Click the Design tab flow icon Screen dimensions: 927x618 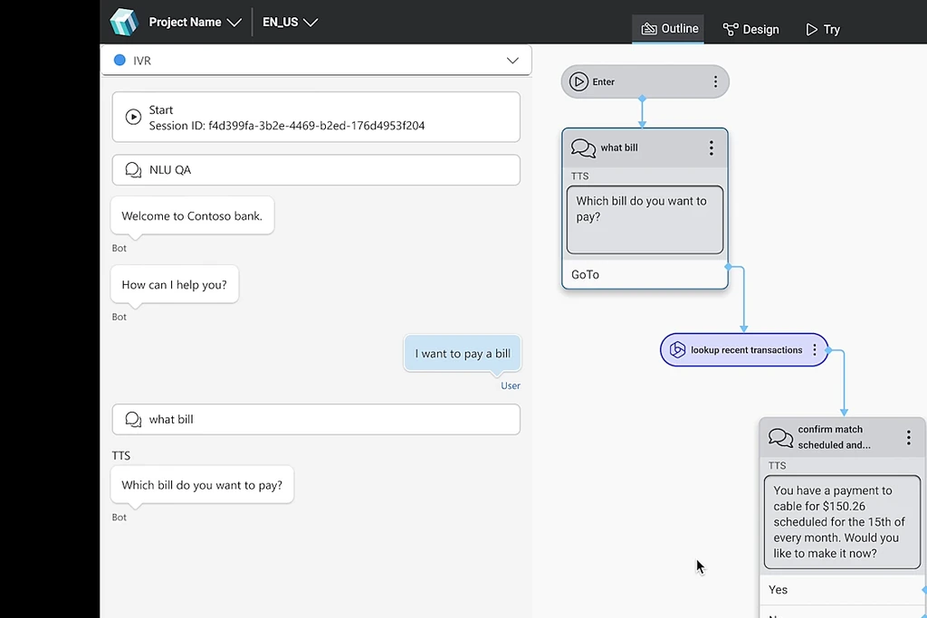pos(731,29)
